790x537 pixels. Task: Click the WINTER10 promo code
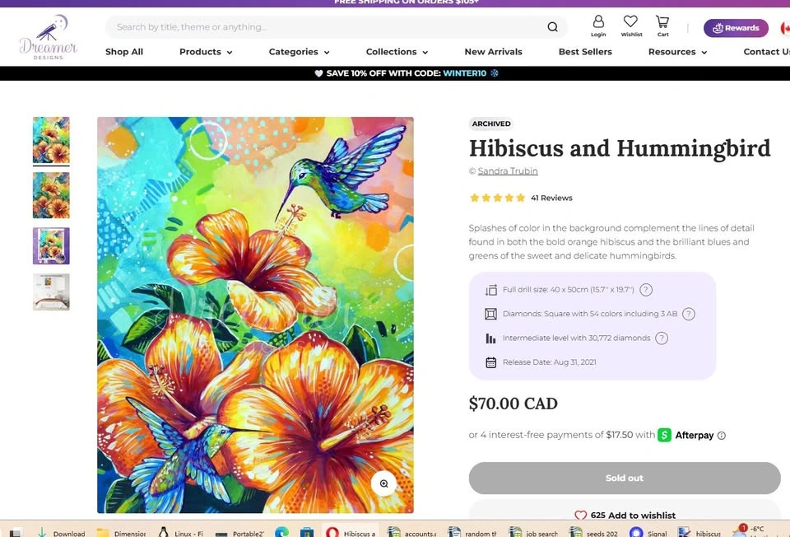point(464,73)
